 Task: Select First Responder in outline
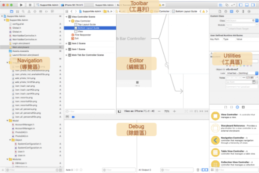(x=83, y=35)
